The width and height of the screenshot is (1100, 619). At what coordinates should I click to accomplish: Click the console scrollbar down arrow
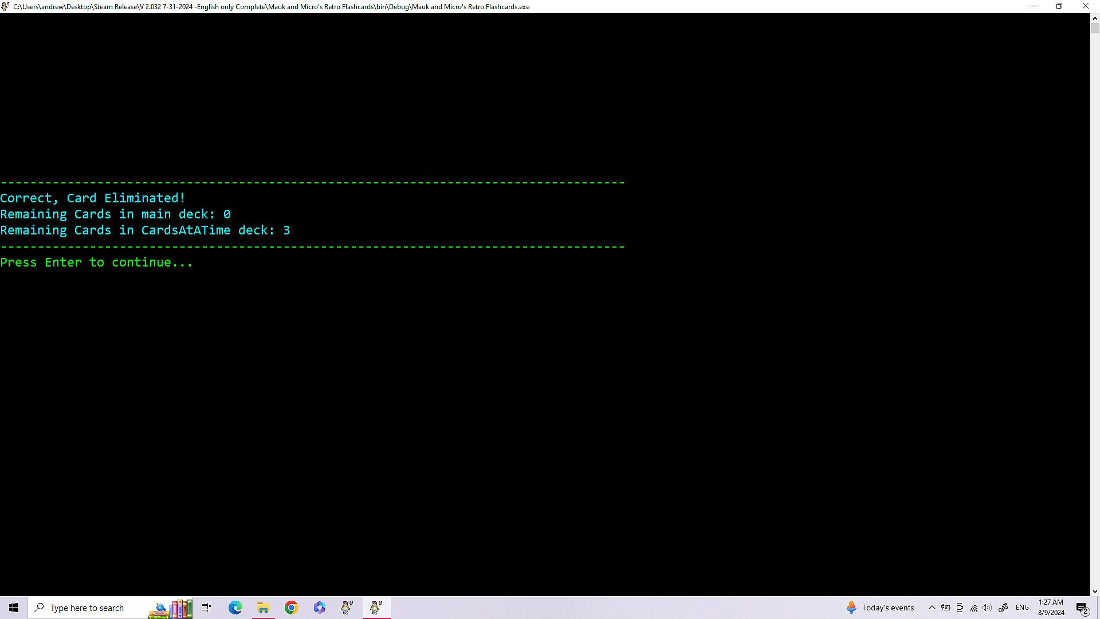click(x=1095, y=591)
